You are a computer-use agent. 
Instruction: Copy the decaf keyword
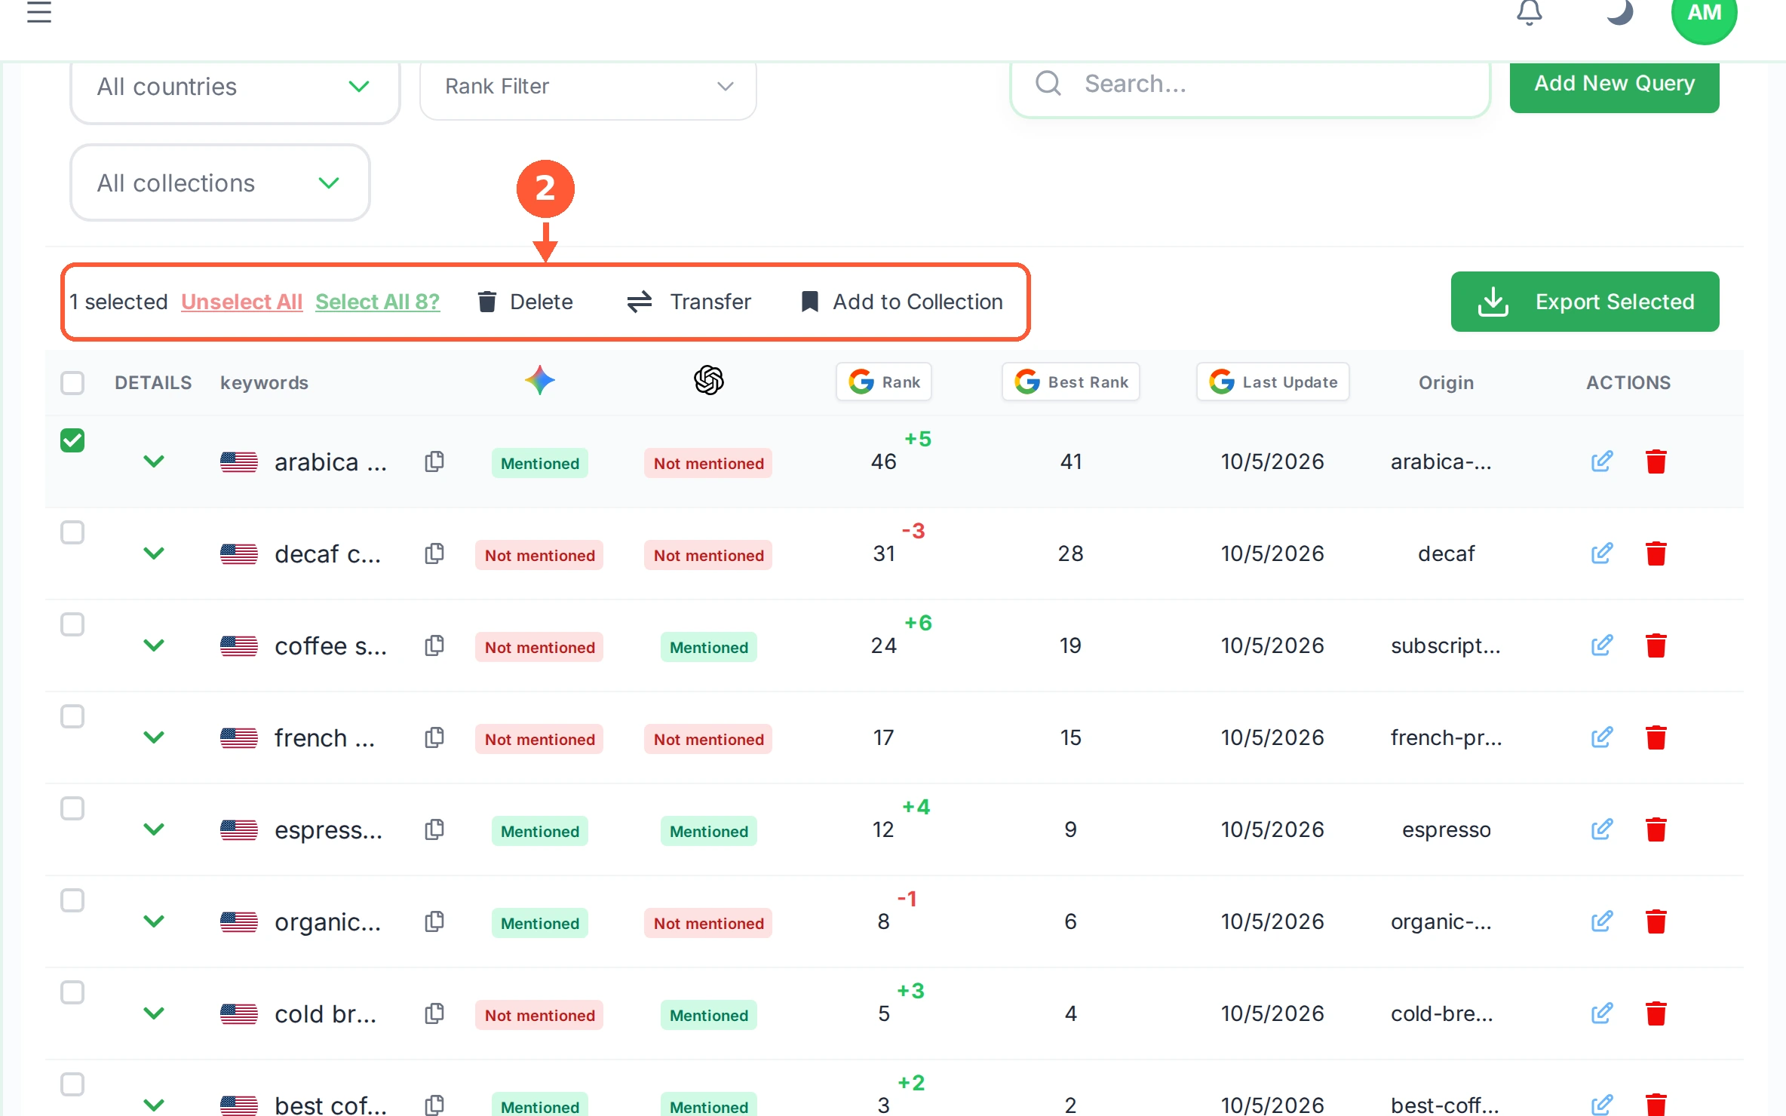[434, 553]
